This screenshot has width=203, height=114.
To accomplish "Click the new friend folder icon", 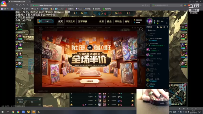I will [161, 27].
